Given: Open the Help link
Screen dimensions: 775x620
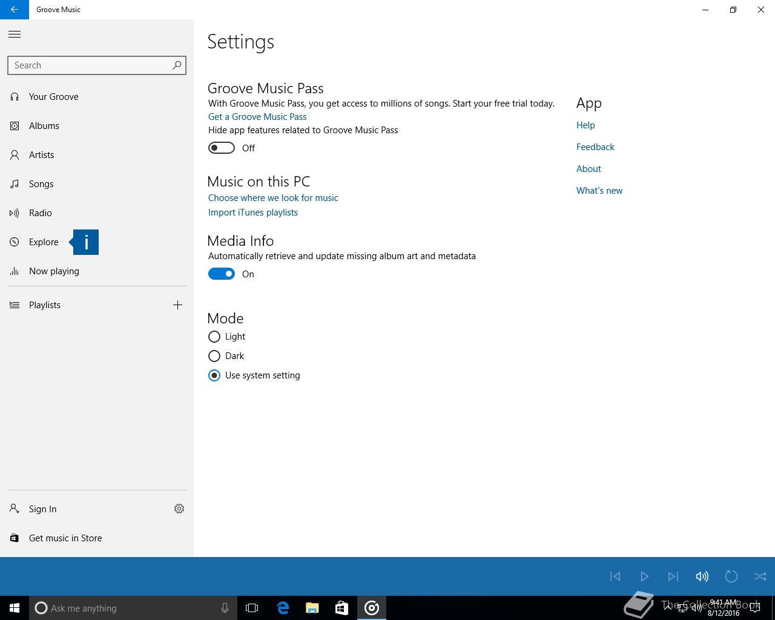Looking at the screenshot, I should tap(585, 125).
